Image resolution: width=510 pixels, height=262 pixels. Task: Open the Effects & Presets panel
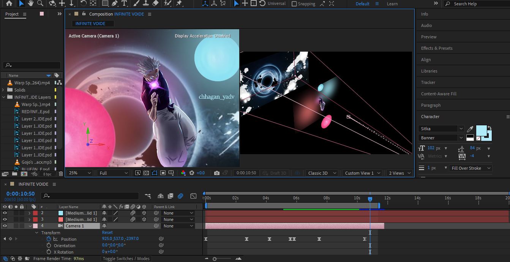[x=436, y=48]
